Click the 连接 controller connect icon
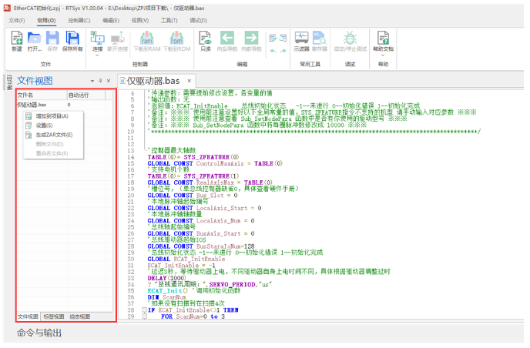Image resolution: width=530 pixels, height=348 pixels. [97, 38]
